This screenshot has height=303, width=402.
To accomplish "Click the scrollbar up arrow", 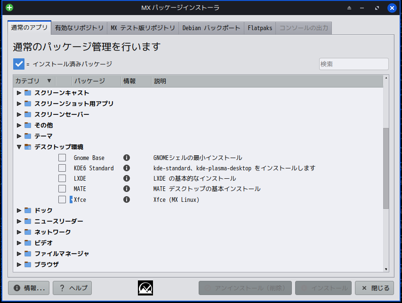I will [x=386, y=78].
